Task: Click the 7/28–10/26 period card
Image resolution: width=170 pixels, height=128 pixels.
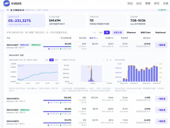Action: point(148,21)
